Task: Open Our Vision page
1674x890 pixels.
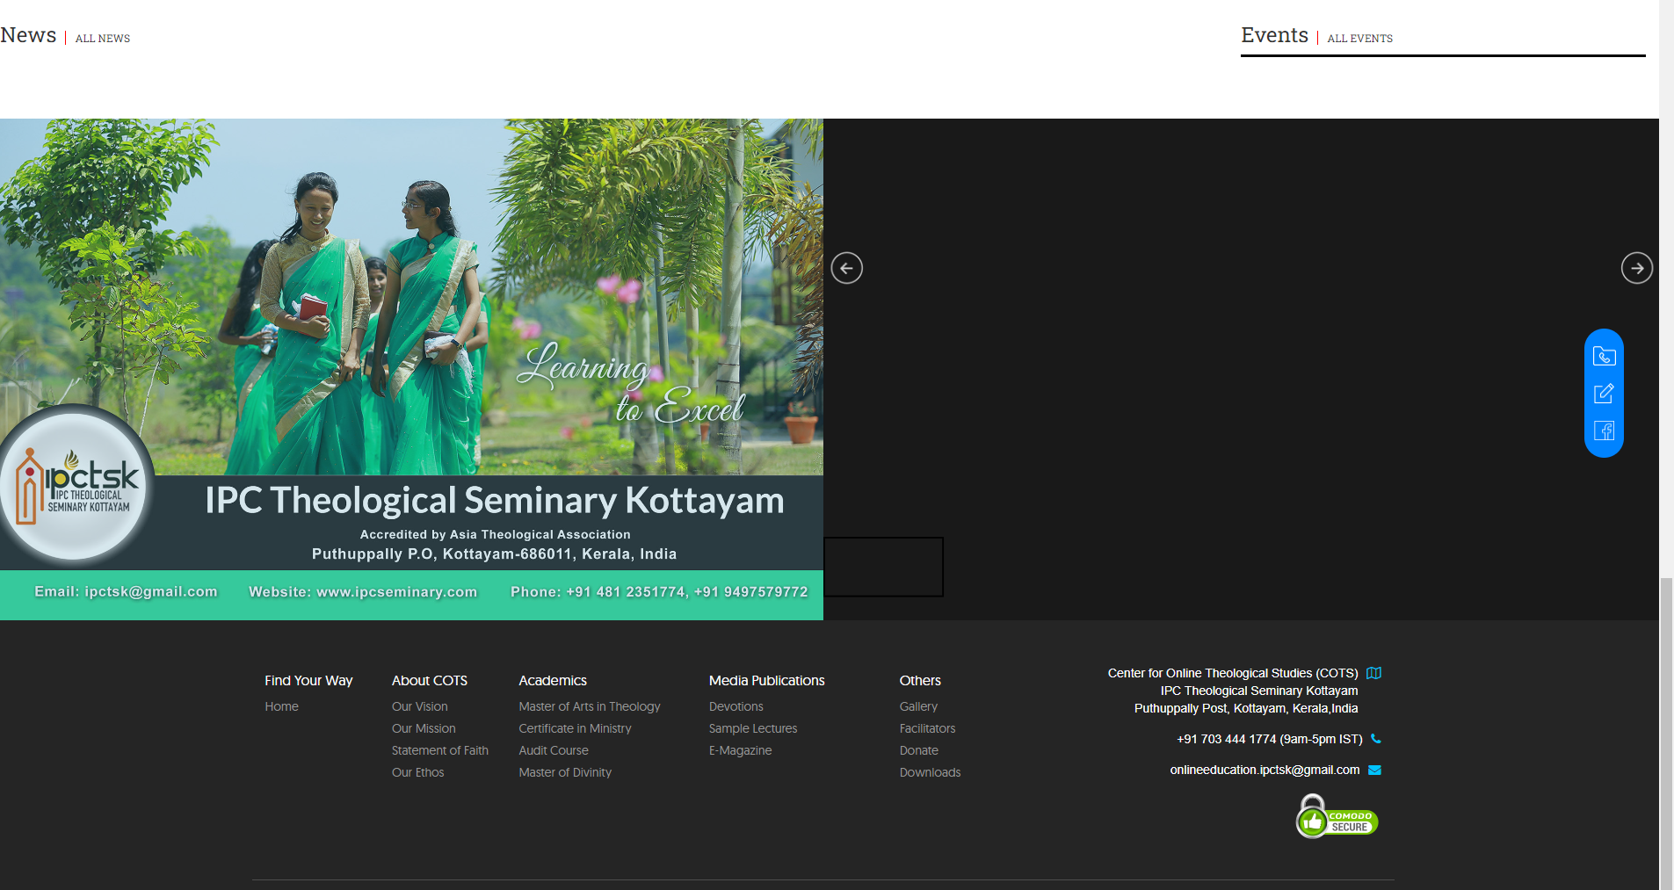Action: coord(419,706)
